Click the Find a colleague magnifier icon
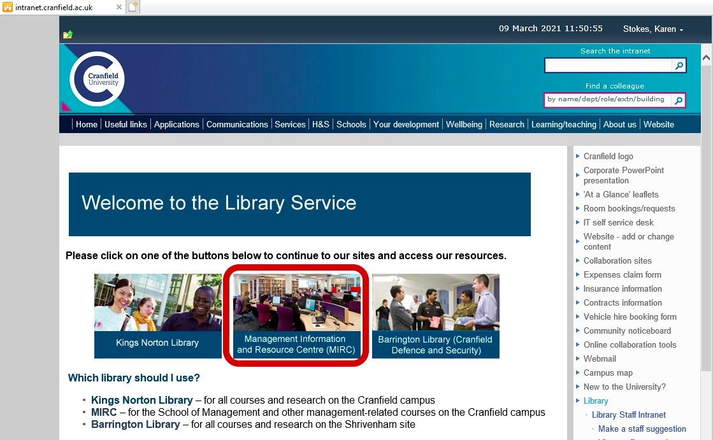713x440 pixels. pos(679,101)
